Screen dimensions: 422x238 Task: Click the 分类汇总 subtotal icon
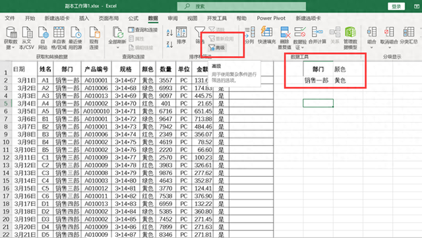pos(409,32)
